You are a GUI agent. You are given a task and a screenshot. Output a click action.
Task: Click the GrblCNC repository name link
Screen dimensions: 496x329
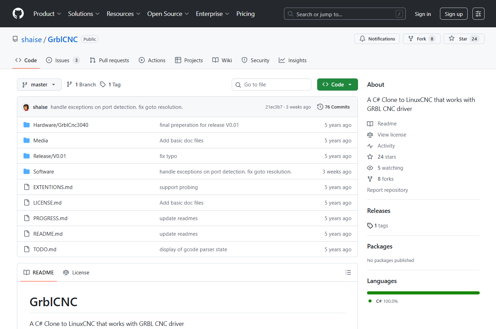63,39
